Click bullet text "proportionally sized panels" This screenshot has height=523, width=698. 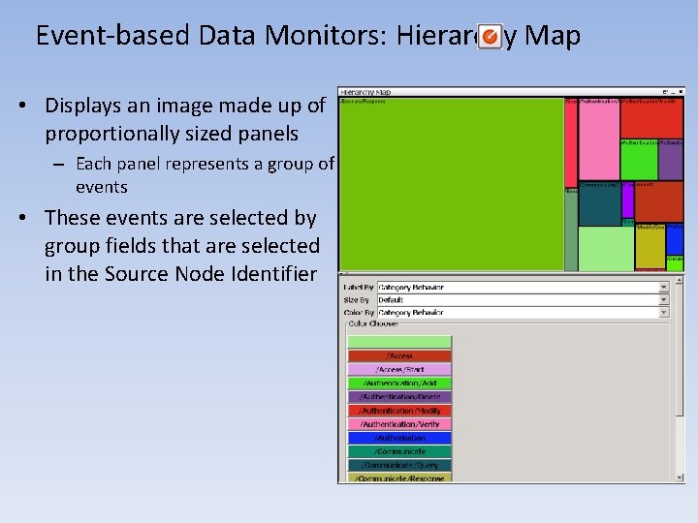coord(172,134)
